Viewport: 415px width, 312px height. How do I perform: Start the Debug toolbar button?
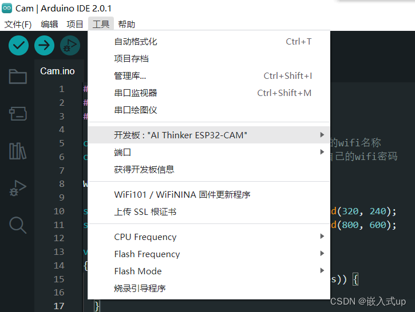pos(70,46)
